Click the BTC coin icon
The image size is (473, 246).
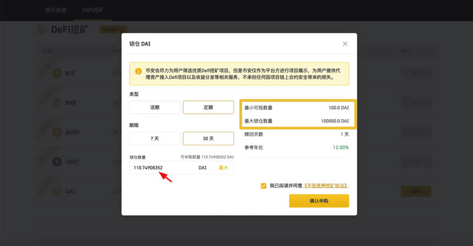57,73
